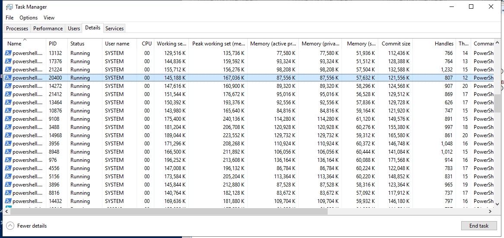Click commit size value 117,912 K
This screenshot has width=504, height=238.
398,193
